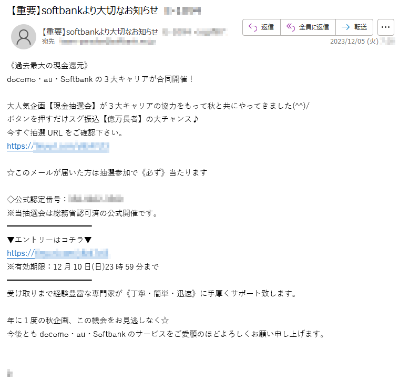Click the 《過去最大の現金還元》 line
This screenshot has width=399, height=381.
point(48,66)
